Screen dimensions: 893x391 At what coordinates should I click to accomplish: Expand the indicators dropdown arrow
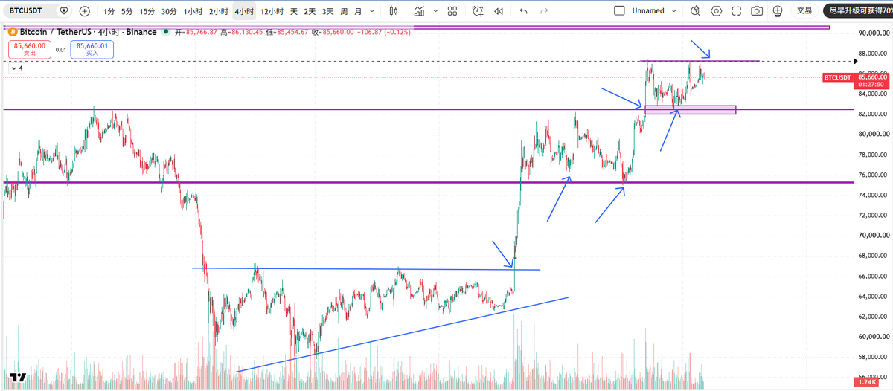[434, 11]
